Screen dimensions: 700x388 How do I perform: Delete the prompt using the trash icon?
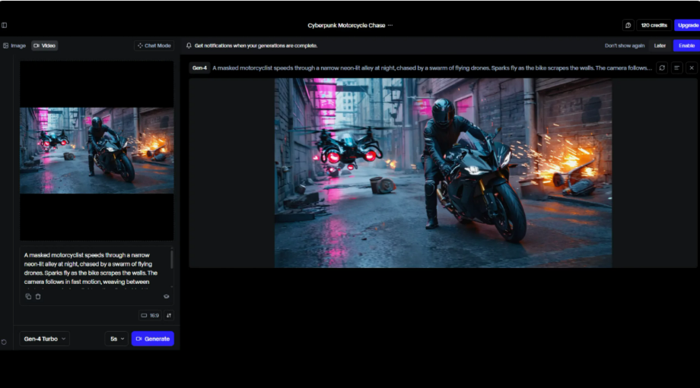click(38, 296)
